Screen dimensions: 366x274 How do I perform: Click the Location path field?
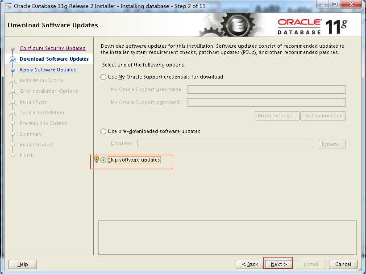225,144
